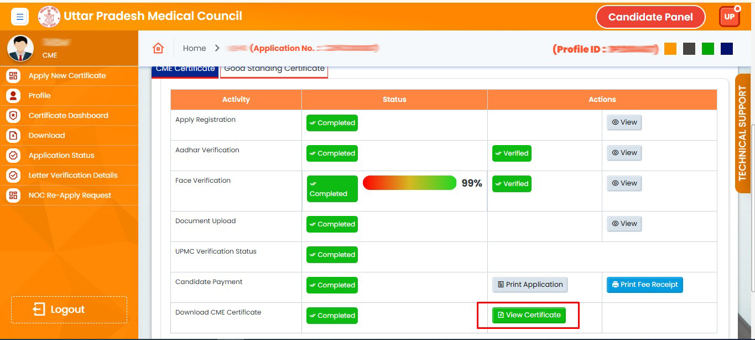Image resolution: width=755 pixels, height=340 pixels.
Task: Go to Certificate Dashboard in sidebar
Action: 68,116
